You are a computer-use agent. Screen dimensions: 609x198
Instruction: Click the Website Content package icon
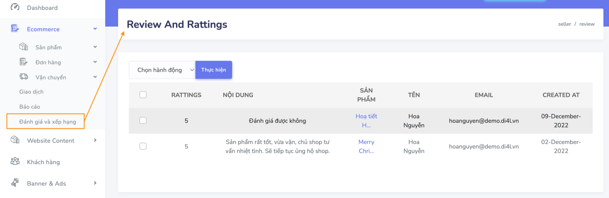15,140
